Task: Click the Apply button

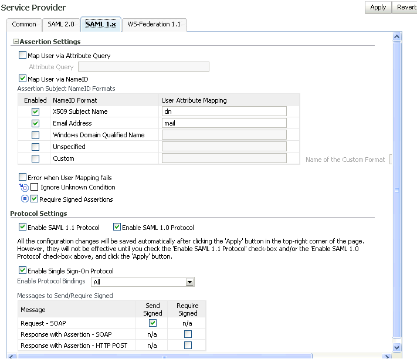Action: (x=378, y=7)
